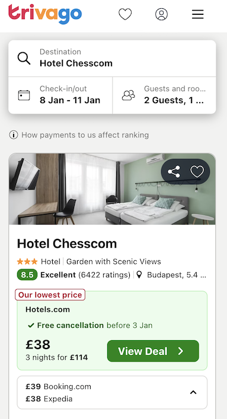Edit the Destination field Hotel Chesscom
This screenshot has width=227, height=419.
pos(112,58)
